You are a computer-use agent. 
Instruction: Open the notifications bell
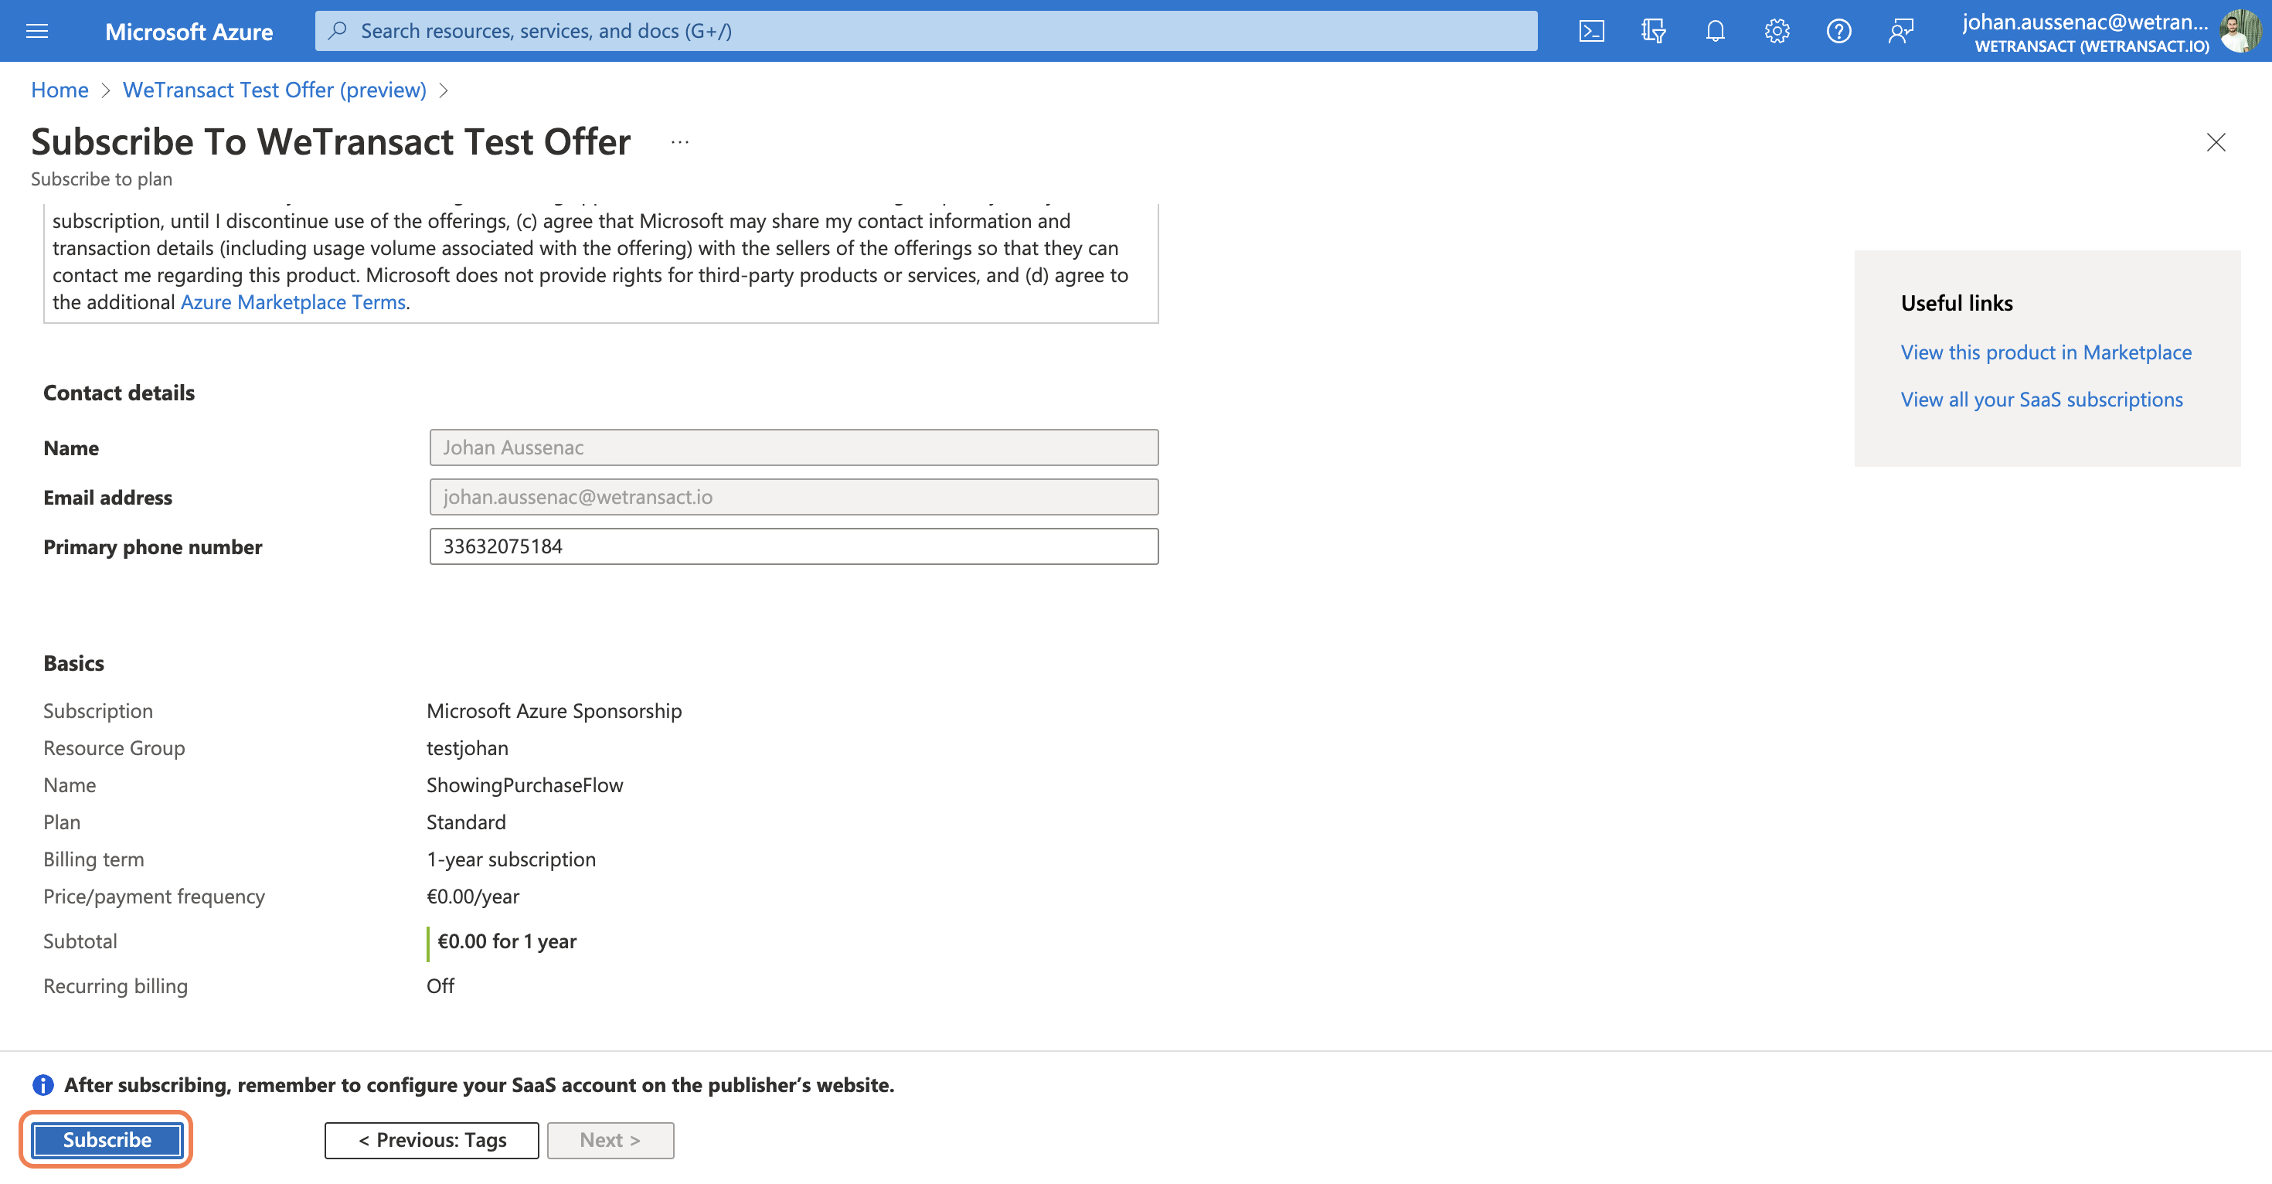click(1715, 31)
